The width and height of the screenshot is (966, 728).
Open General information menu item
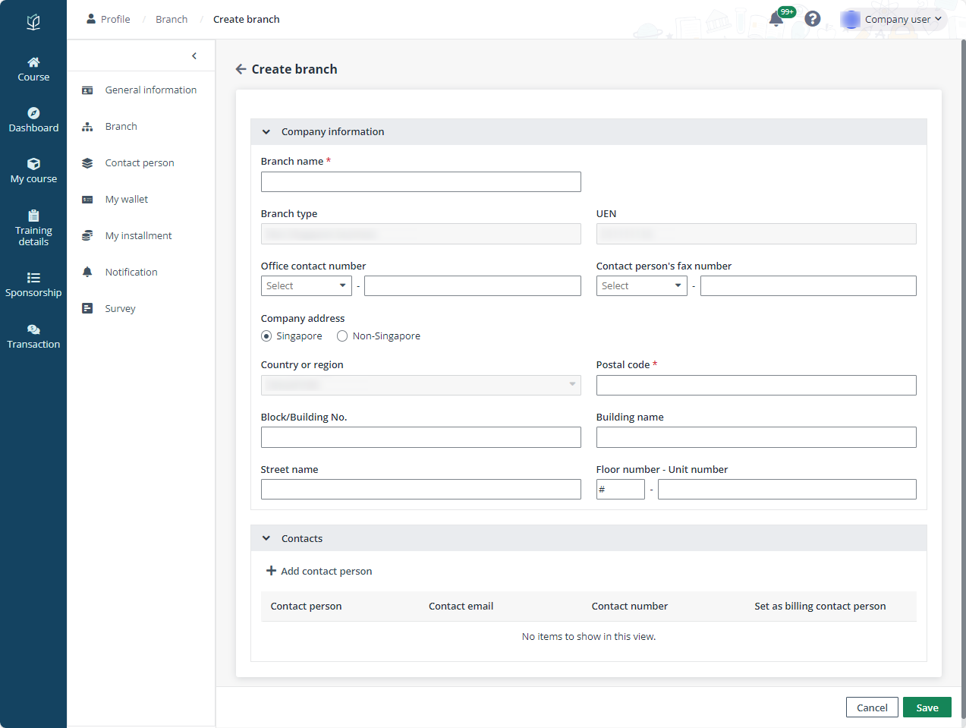(x=150, y=90)
